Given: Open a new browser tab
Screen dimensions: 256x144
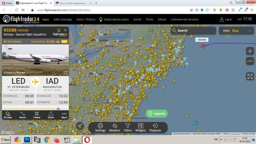Looking at the screenshot, I should (96, 3).
